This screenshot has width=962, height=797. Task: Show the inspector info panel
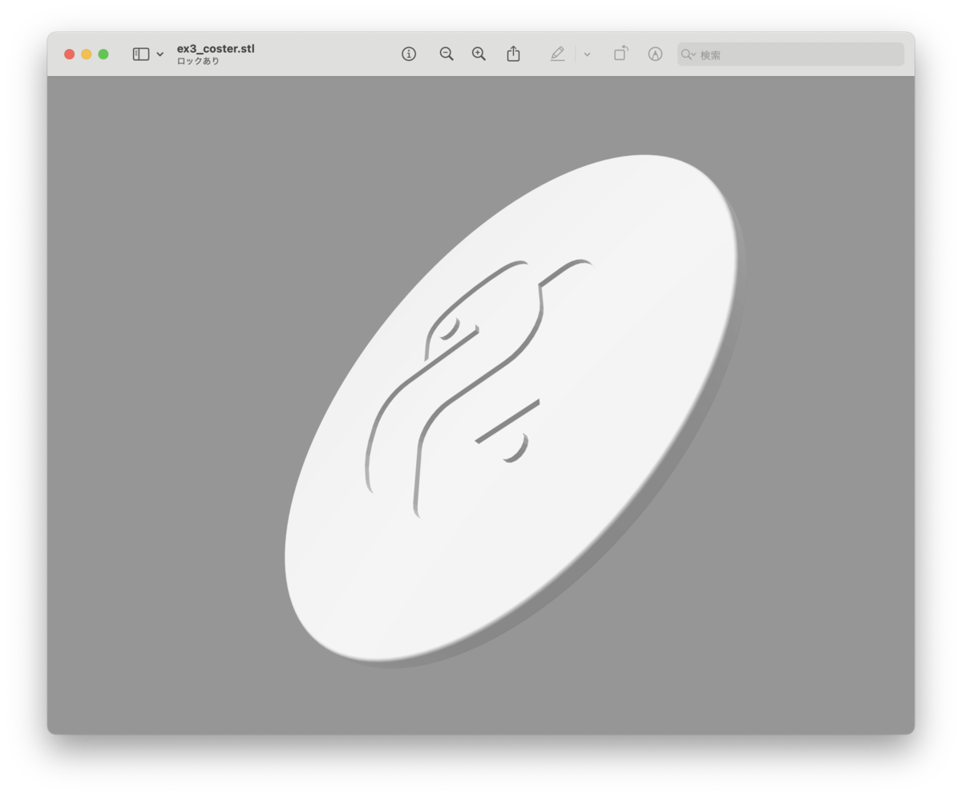tap(409, 54)
